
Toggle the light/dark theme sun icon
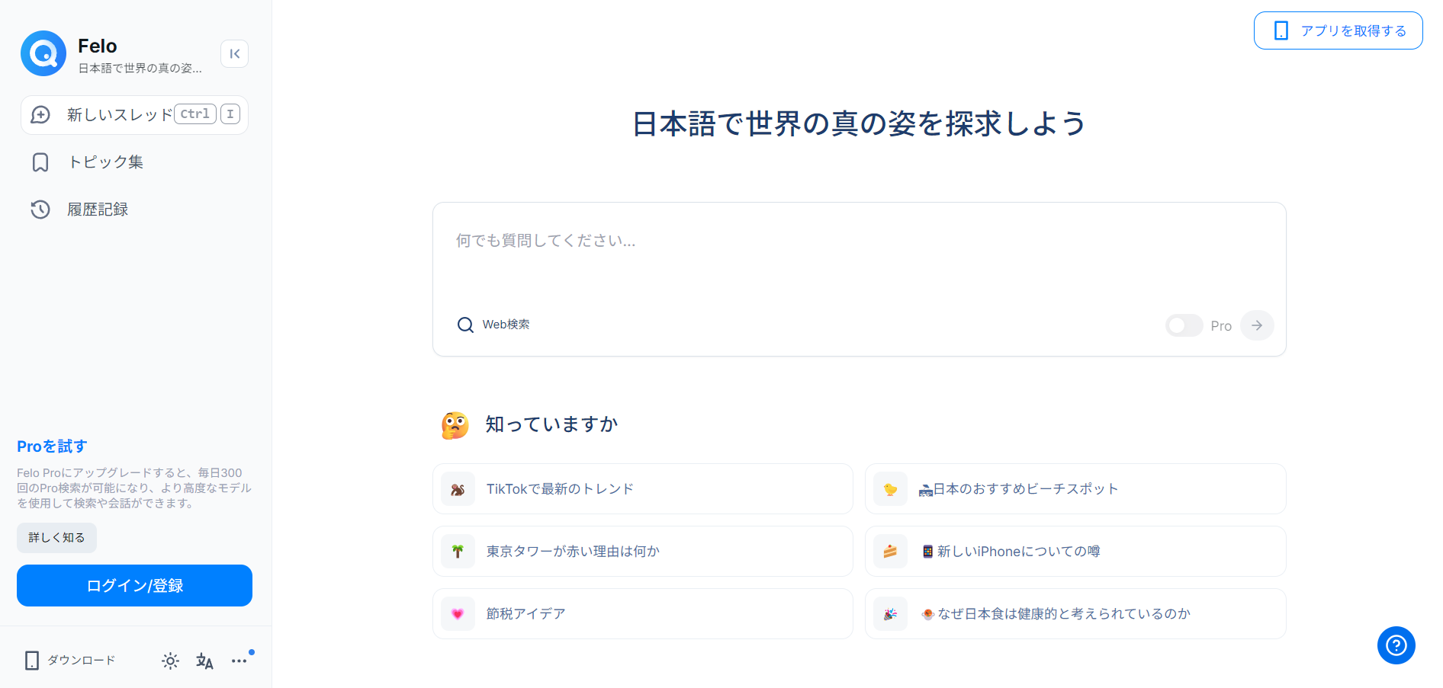170,661
